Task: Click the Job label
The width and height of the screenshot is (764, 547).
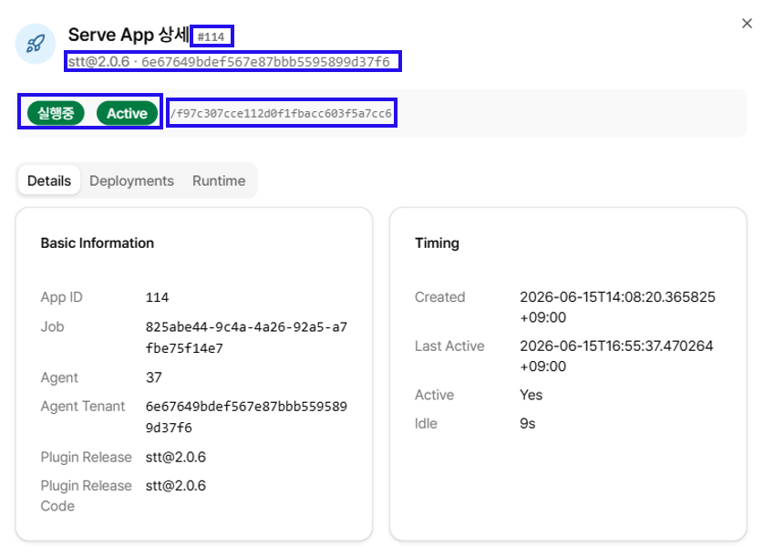Action: point(52,326)
